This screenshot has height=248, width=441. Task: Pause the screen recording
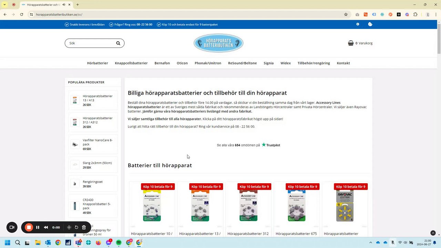(38, 227)
